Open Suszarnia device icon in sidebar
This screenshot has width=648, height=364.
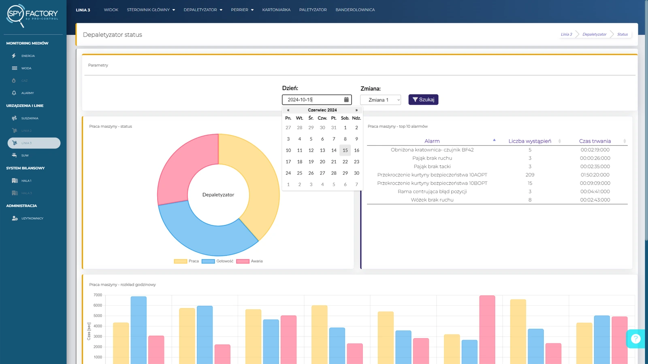[x=15, y=119]
